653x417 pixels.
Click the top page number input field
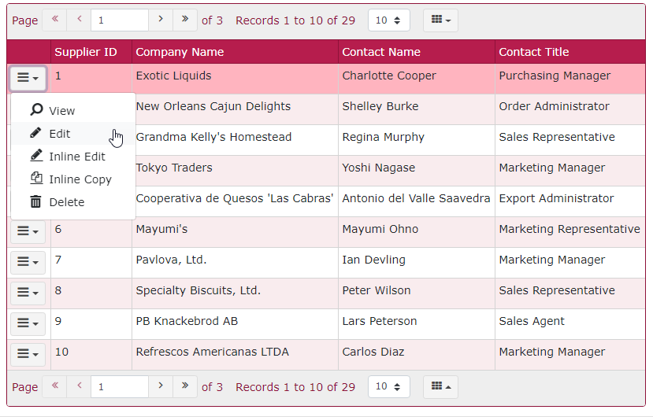click(x=120, y=20)
